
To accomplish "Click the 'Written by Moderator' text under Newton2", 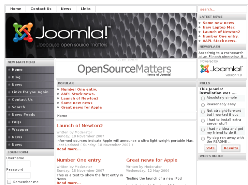I will point(74,132).
